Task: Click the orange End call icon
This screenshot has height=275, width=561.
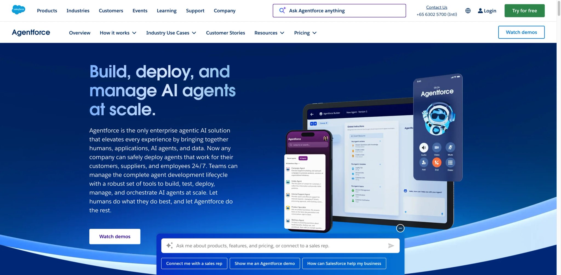Action: tap(437, 163)
